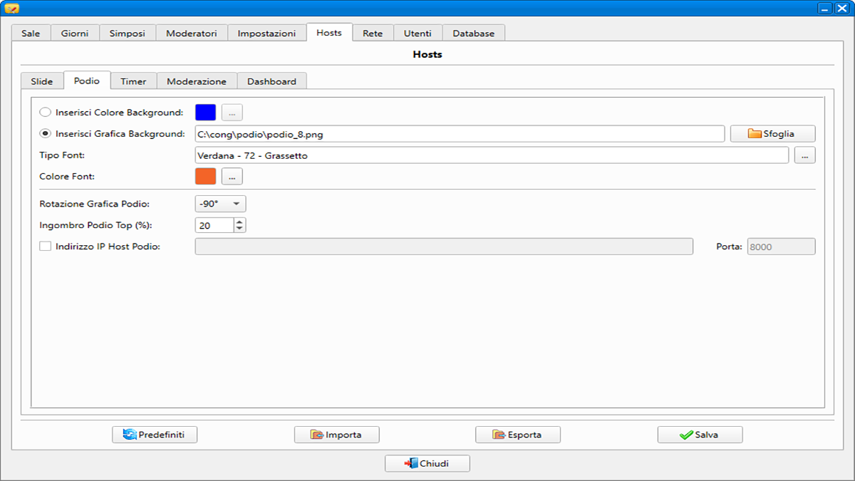Select the Podio sub-tab
This screenshot has height=481, width=855.
(x=87, y=81)
